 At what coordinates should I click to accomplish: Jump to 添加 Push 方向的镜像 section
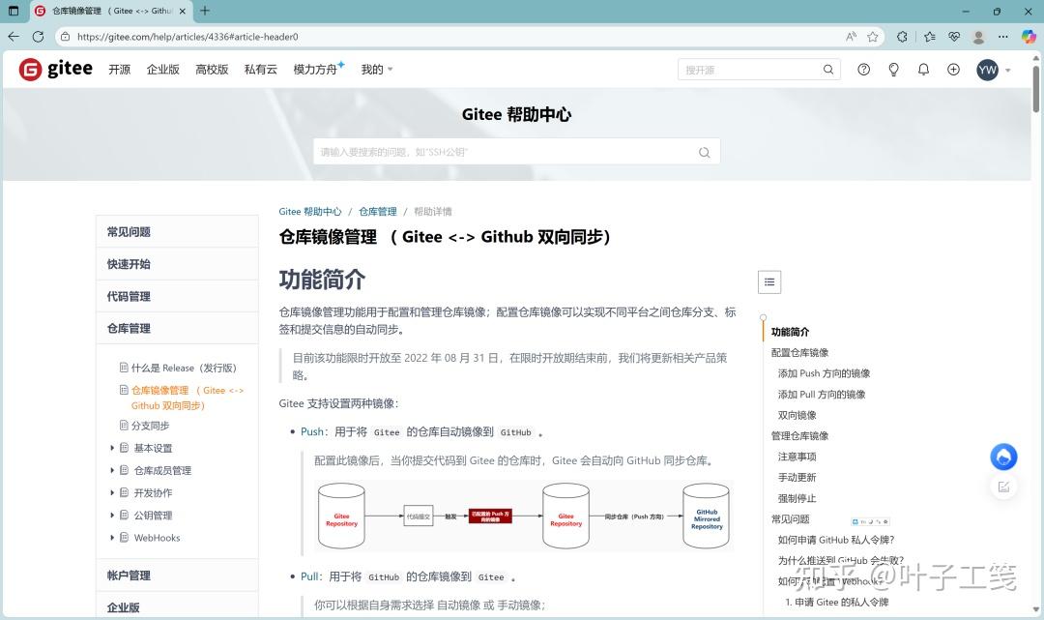click(x=824, y=373)
